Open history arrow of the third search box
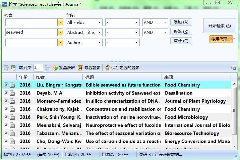240x160 pixels. pyautogui.click(x=60, y=42)
